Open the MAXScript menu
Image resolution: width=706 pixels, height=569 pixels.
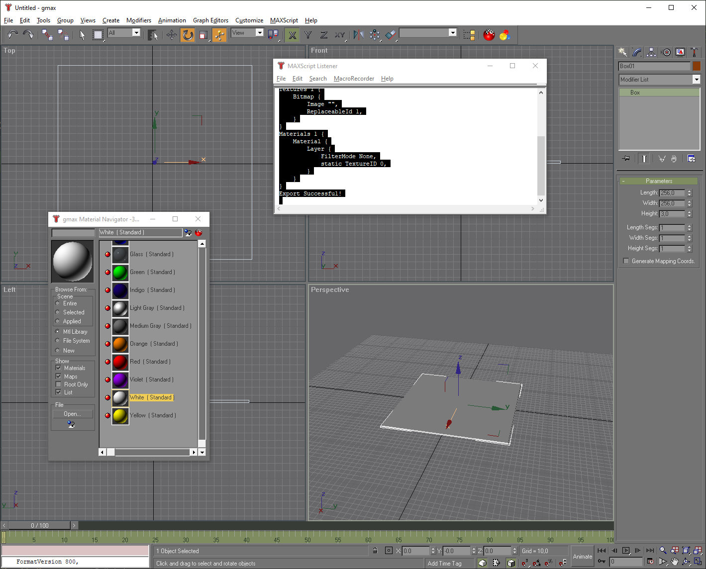[284, 20]
